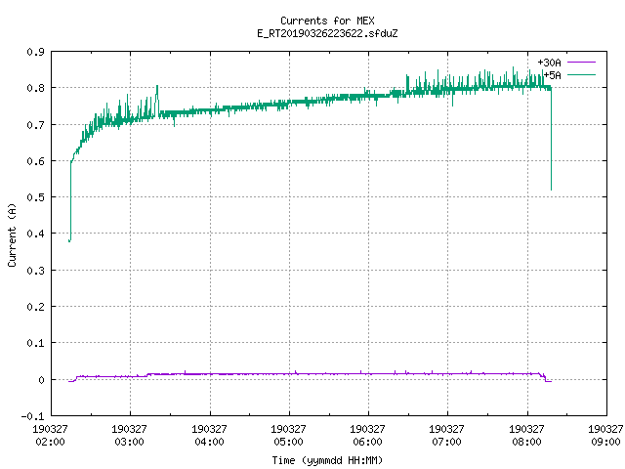This screenshot has height=469, width=625.
Task: Click the x-axis tick label 190327 02:00
Action: point(50,435)
